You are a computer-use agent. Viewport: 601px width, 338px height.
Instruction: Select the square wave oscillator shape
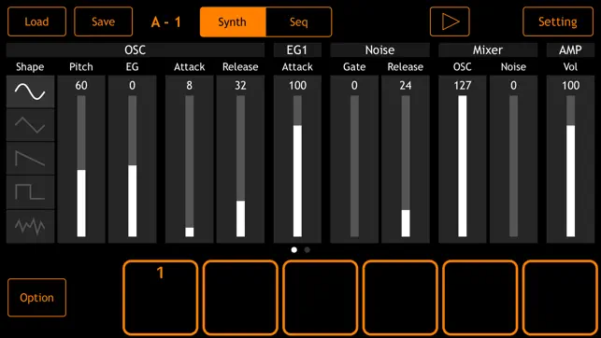[30, 192]
